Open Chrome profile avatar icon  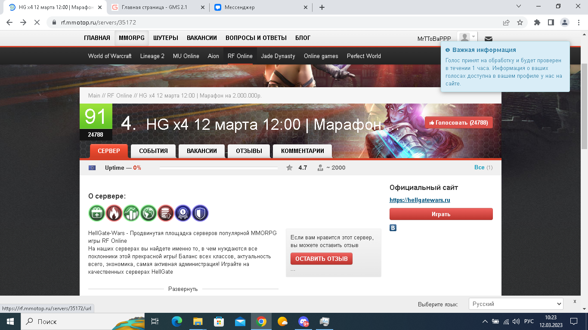tap(564, 22)
